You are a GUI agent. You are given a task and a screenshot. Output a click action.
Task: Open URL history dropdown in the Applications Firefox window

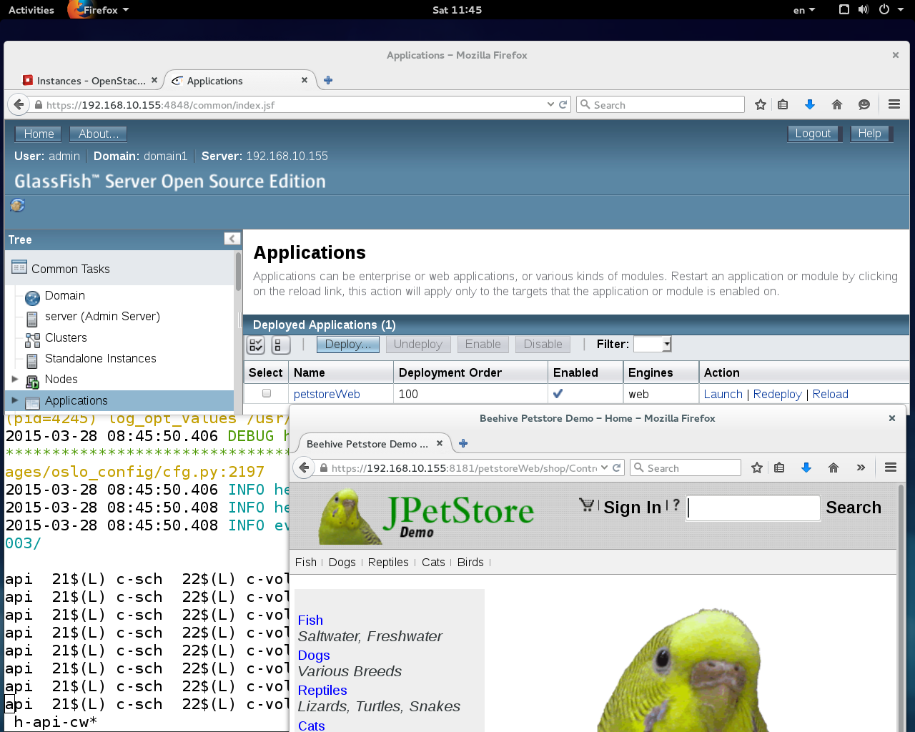(550, 104)
